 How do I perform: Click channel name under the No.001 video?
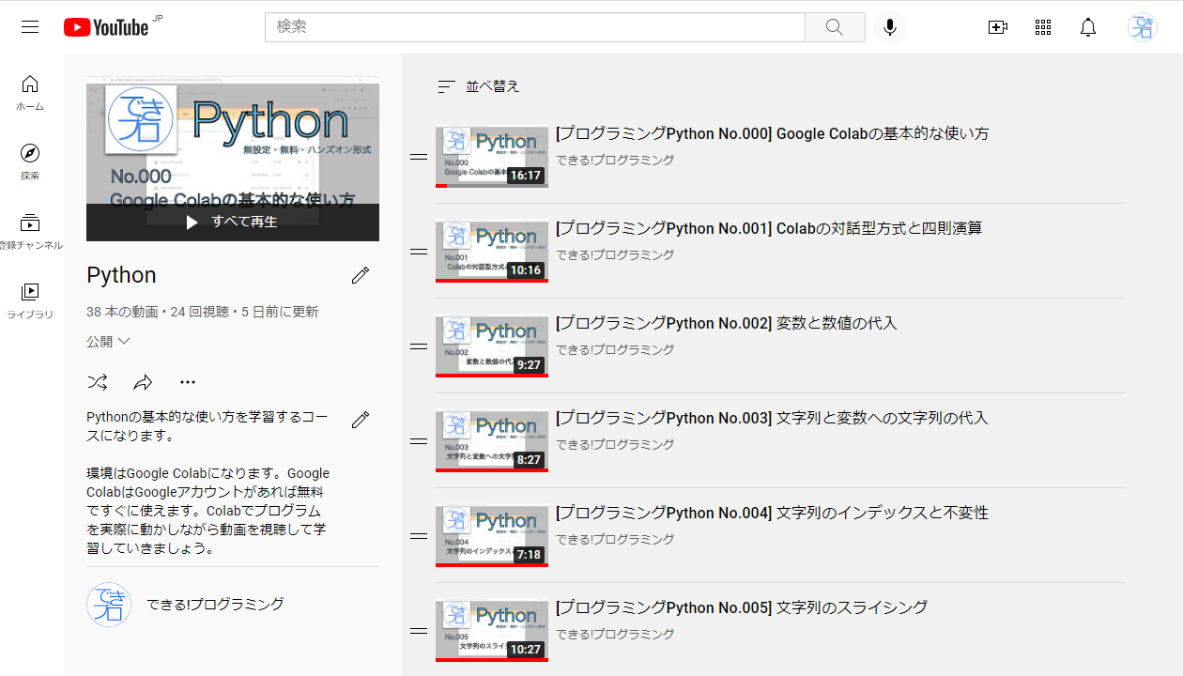[615, 255]
